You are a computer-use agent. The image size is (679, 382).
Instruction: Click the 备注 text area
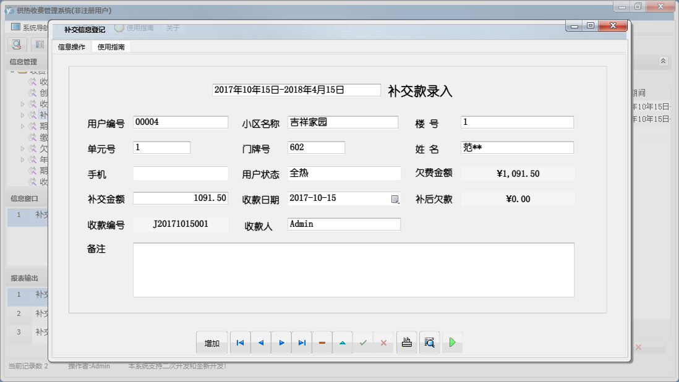(353, 270)
